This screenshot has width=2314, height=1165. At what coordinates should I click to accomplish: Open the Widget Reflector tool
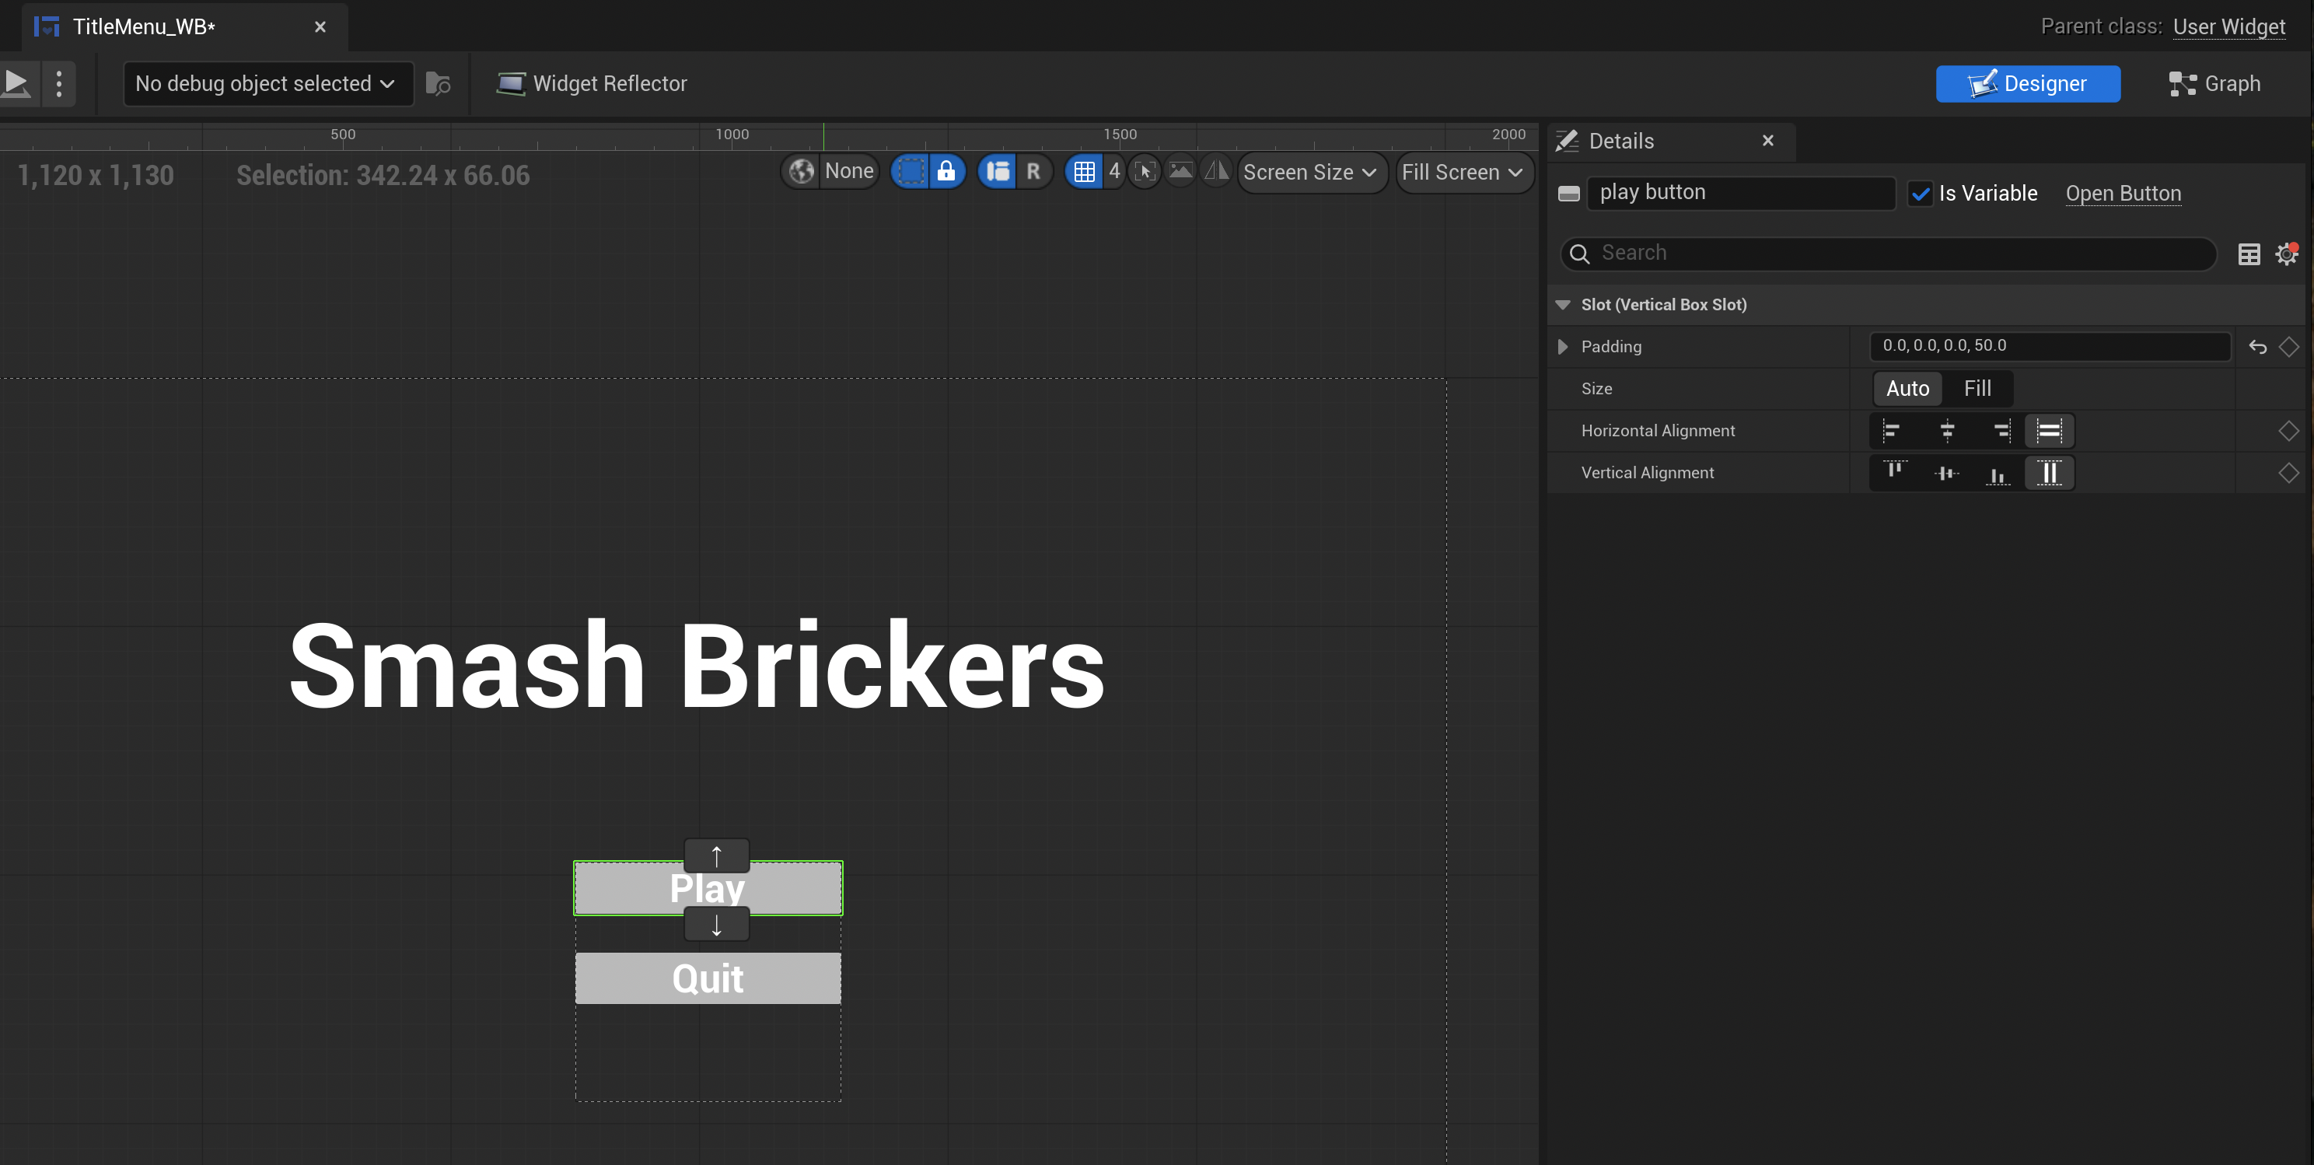591,83
